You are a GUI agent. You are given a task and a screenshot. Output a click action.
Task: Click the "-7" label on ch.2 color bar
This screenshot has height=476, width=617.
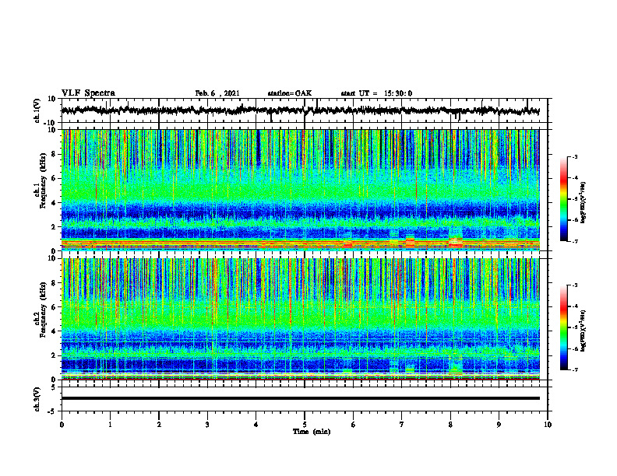pos(575,369)
